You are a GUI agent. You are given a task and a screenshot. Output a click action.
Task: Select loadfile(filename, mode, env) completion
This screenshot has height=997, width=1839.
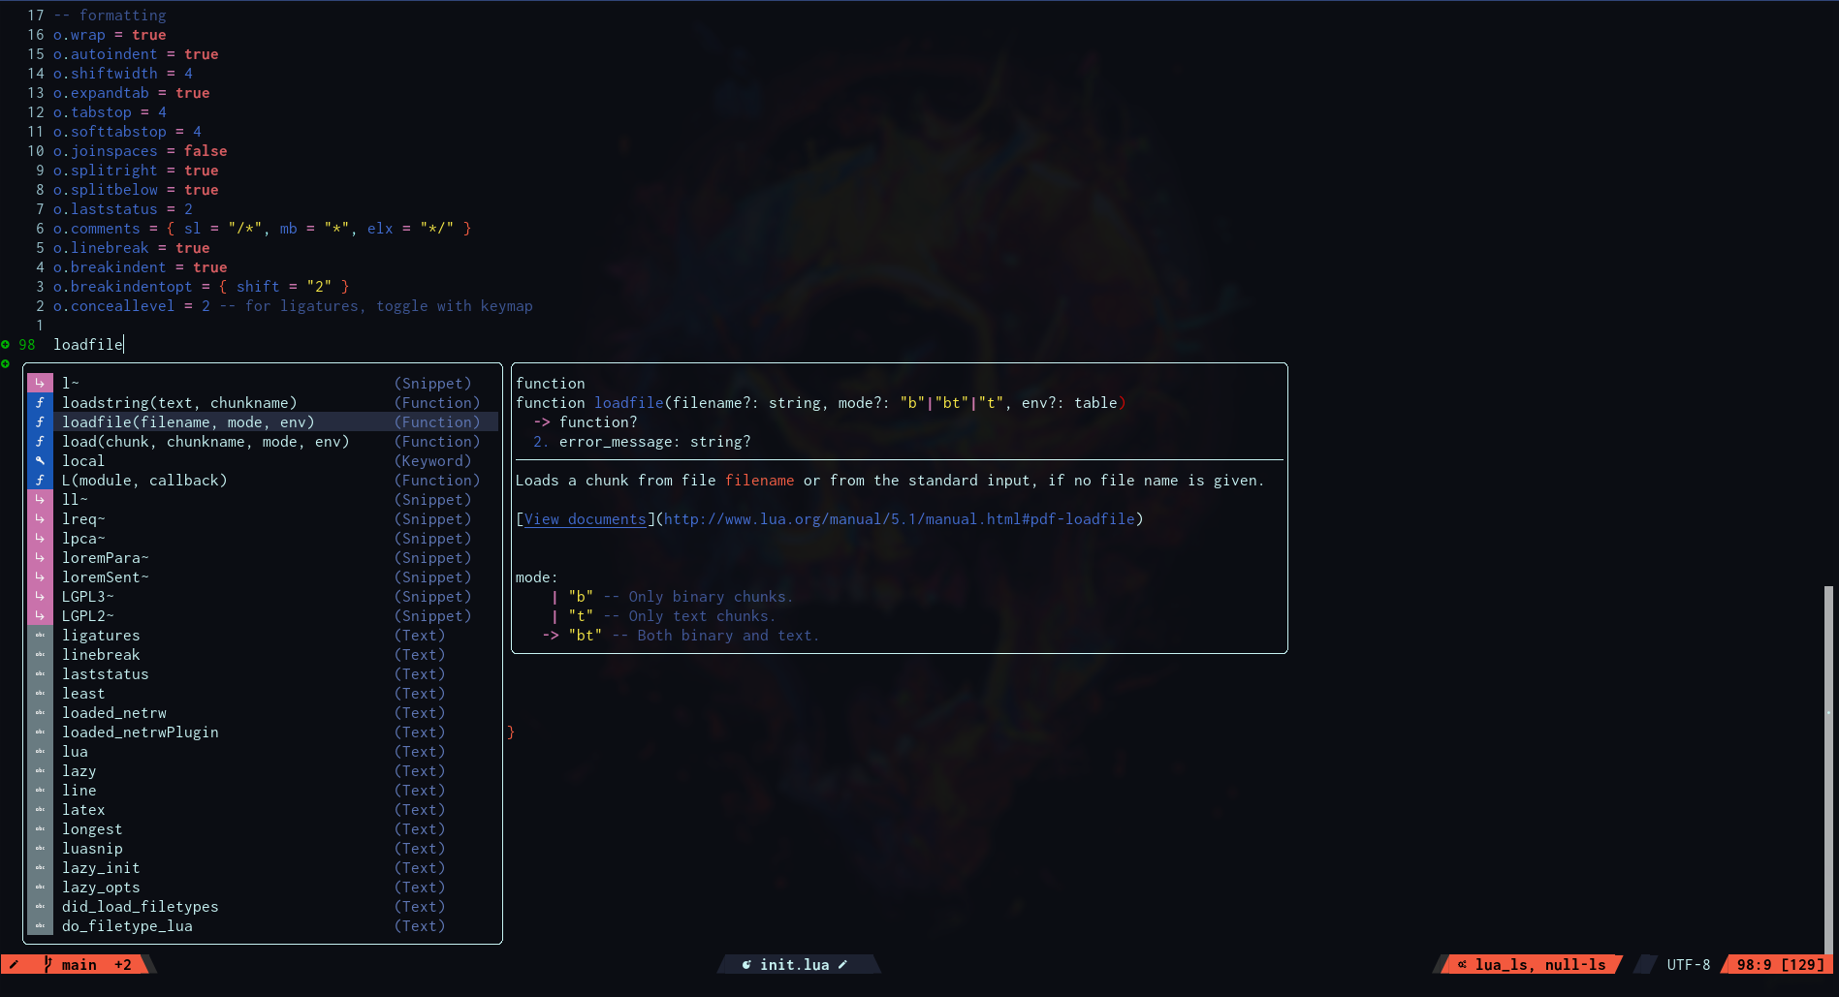[x=263, y=422]
